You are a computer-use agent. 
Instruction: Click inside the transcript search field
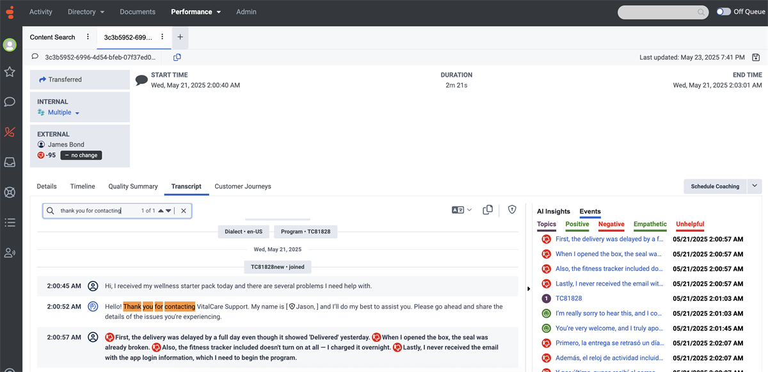tap(96, 211)
